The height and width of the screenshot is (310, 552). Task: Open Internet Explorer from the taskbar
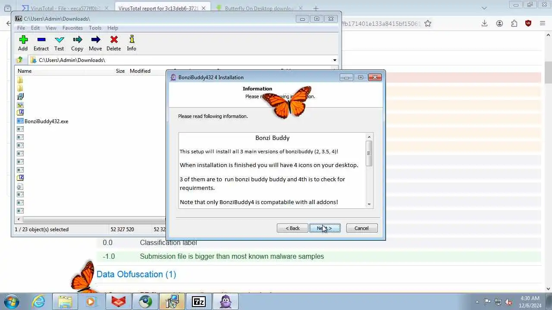[x=39, y=301]
